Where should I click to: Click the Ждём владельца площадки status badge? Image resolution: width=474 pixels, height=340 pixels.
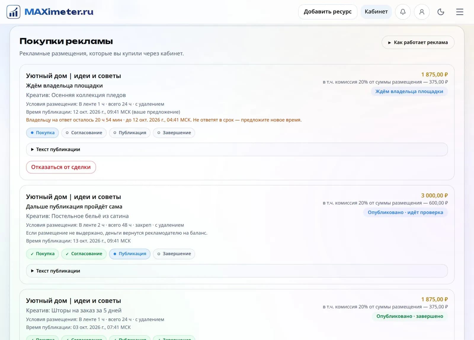[409, 91]
